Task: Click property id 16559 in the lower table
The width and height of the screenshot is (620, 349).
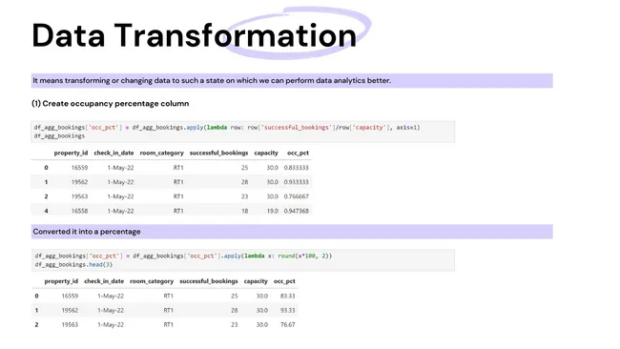Action: (x=70, y=296)
